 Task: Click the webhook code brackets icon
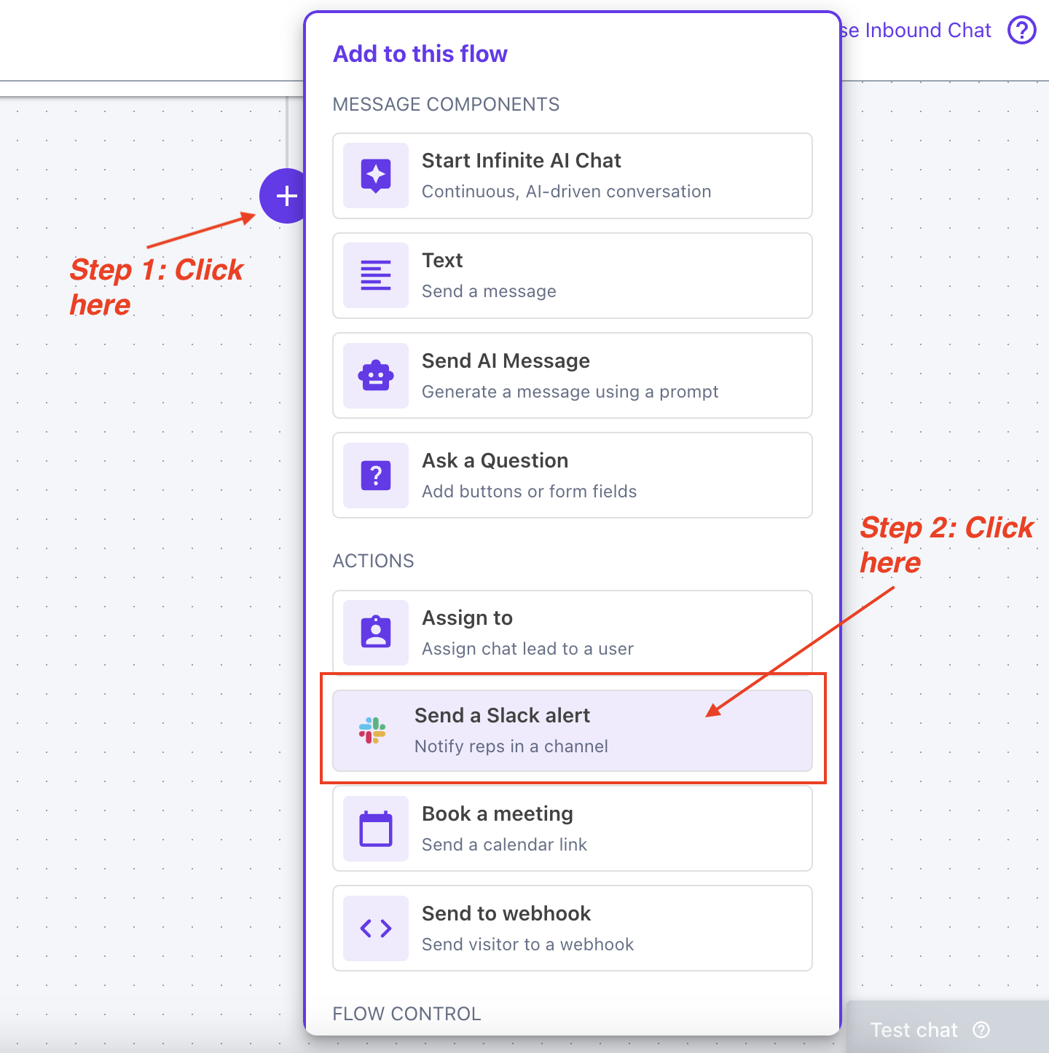(x=376, y=928)
